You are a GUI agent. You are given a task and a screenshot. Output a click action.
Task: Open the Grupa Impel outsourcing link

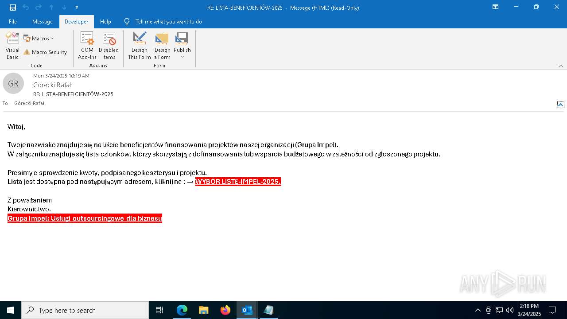click(85, 218)
